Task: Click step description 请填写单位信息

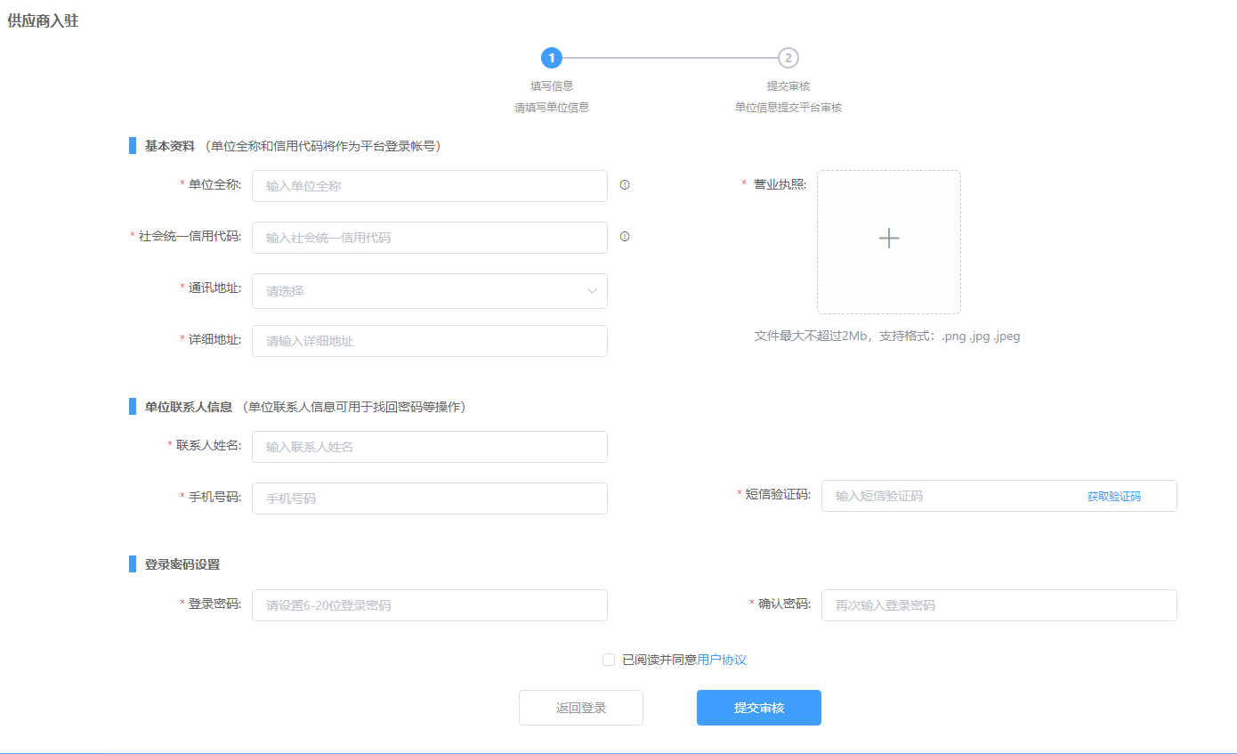Action: click(552, 107)
